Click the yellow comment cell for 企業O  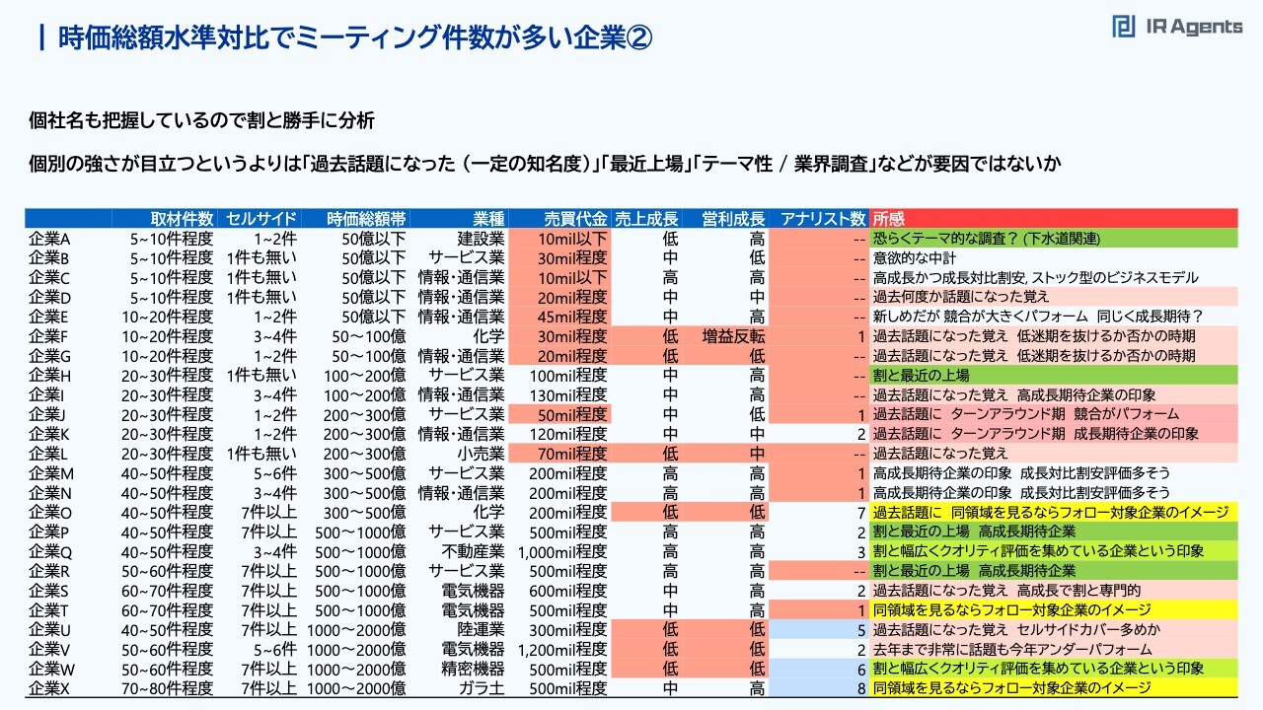point(1053,512)
